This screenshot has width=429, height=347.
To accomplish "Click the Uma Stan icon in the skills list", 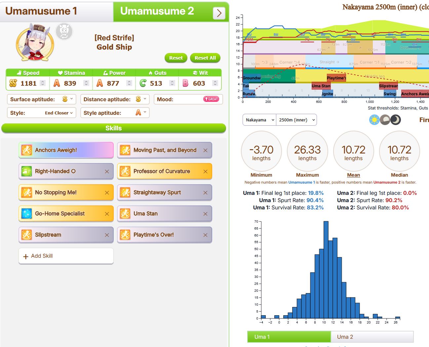I will pos(125,214).
